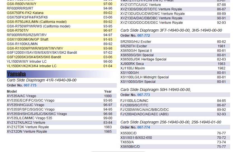Select the XS1100G/H row
The image size is (236, 152).
(x=175, y=73)
